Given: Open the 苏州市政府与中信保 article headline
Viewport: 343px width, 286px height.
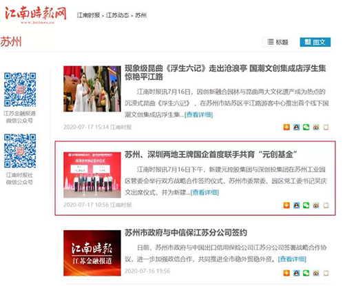Looking at the screenshot, I should pos(186,233).
